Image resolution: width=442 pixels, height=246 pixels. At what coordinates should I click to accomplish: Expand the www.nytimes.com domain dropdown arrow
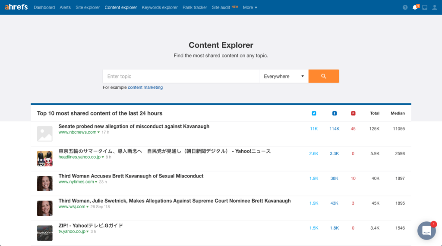tap(96, 182)
